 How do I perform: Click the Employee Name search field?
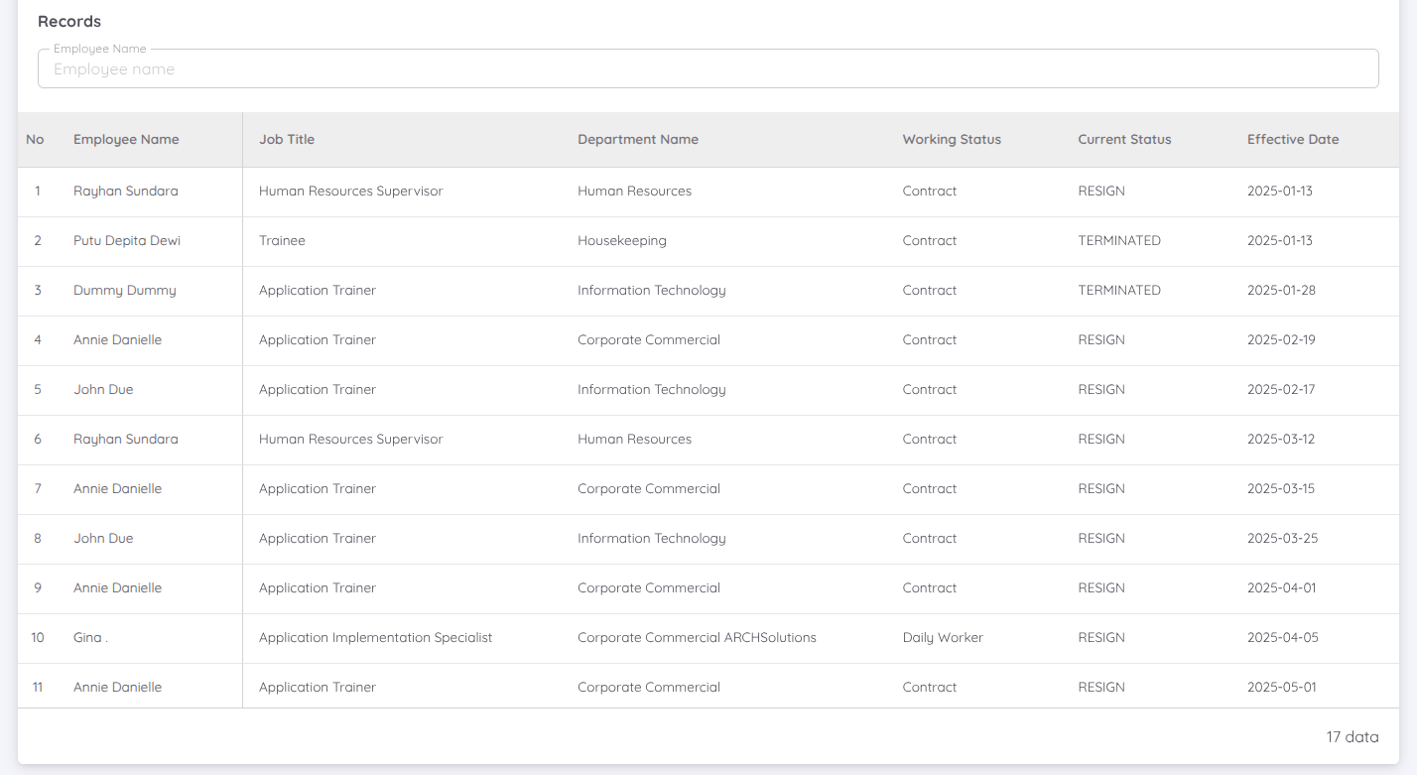(x=708, y=69)
